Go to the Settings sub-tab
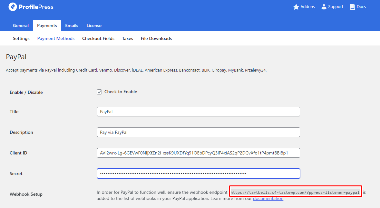This screenshot has width=380, height=208. pyautogui.click(x=21, y=39)
